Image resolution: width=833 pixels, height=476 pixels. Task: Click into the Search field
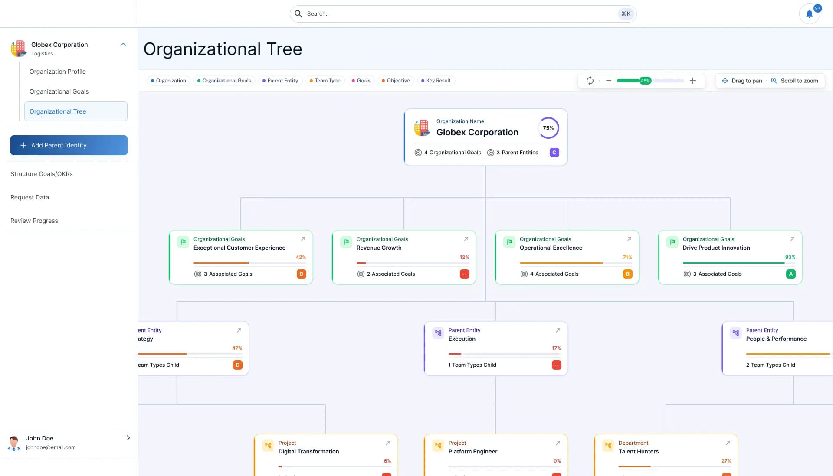pyautogui.click(x=463, y=14)
